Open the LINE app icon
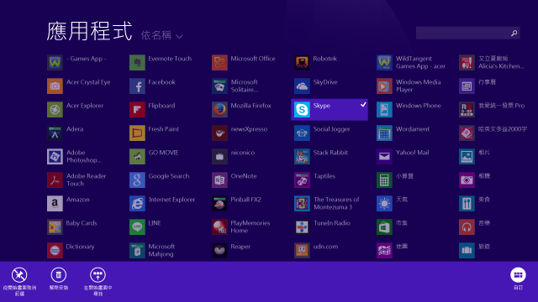 coord(137,226)
